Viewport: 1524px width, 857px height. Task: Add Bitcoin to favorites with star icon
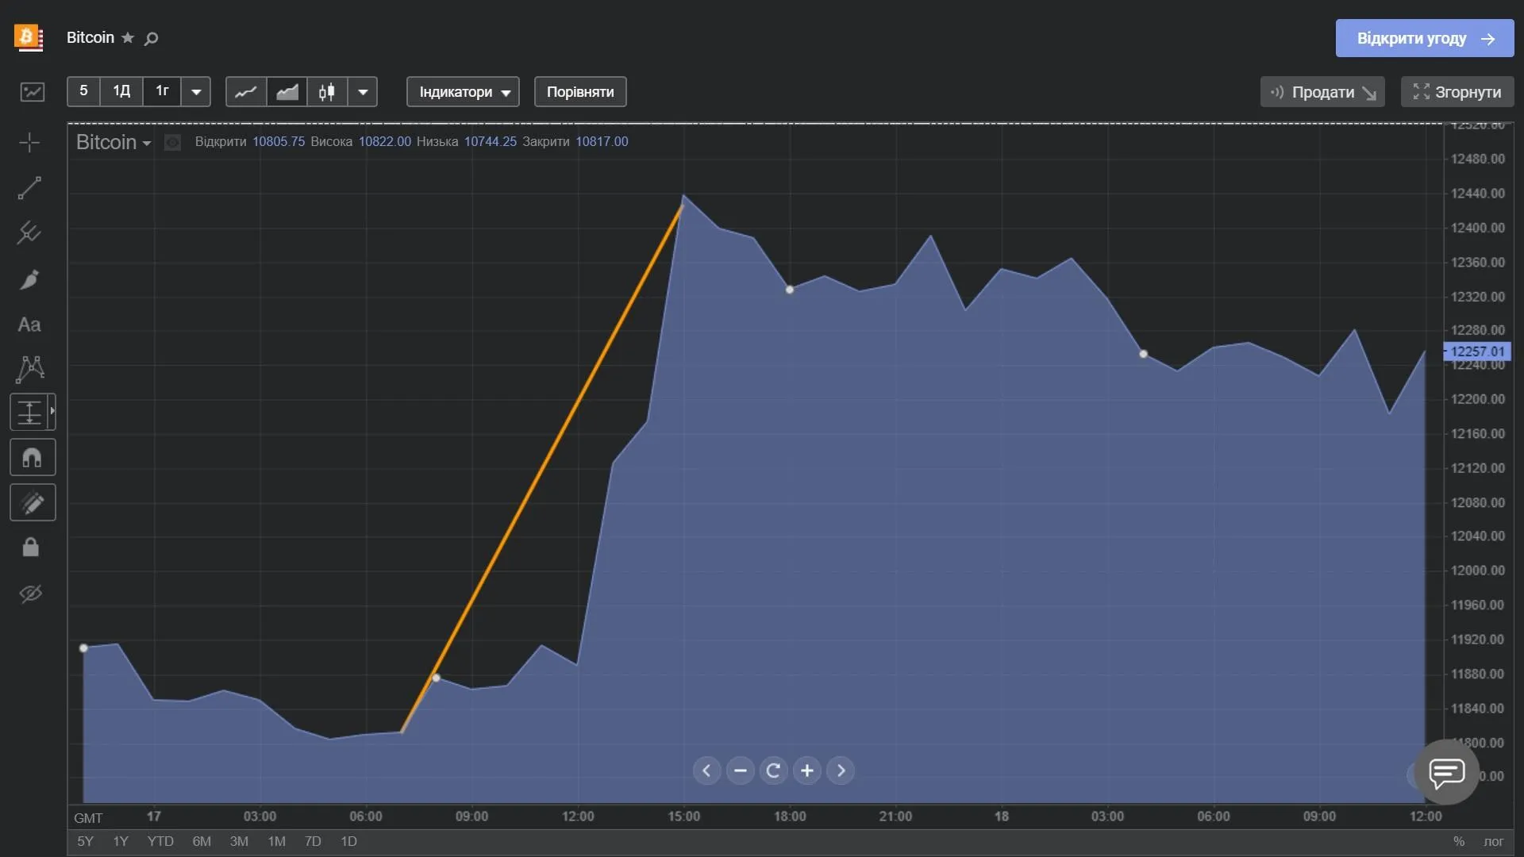[128, 38]
